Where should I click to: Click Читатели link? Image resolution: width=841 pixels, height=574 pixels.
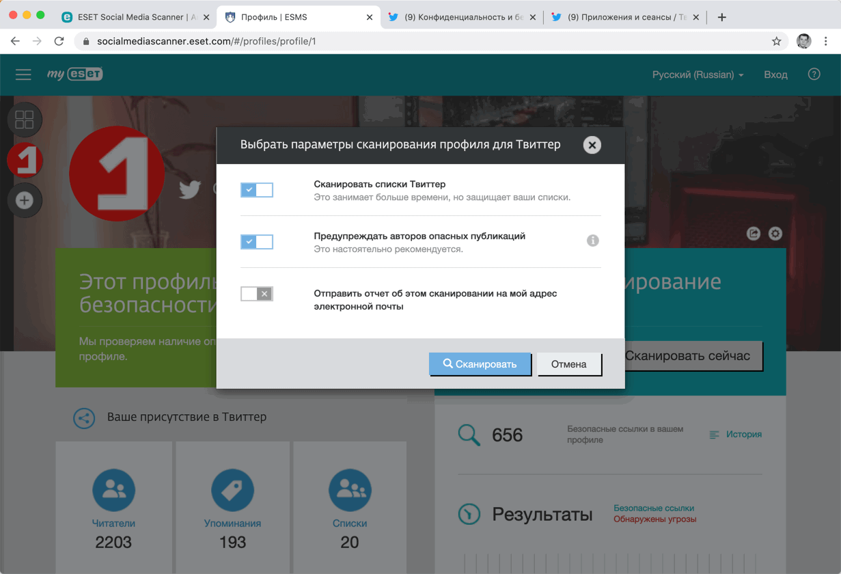tap(113, 523)
